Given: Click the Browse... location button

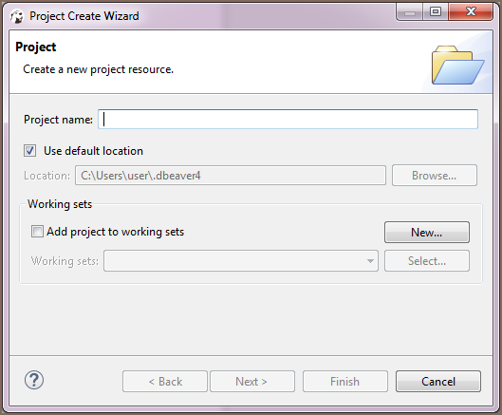Looking at the screenshot, I should coord(435,176).
